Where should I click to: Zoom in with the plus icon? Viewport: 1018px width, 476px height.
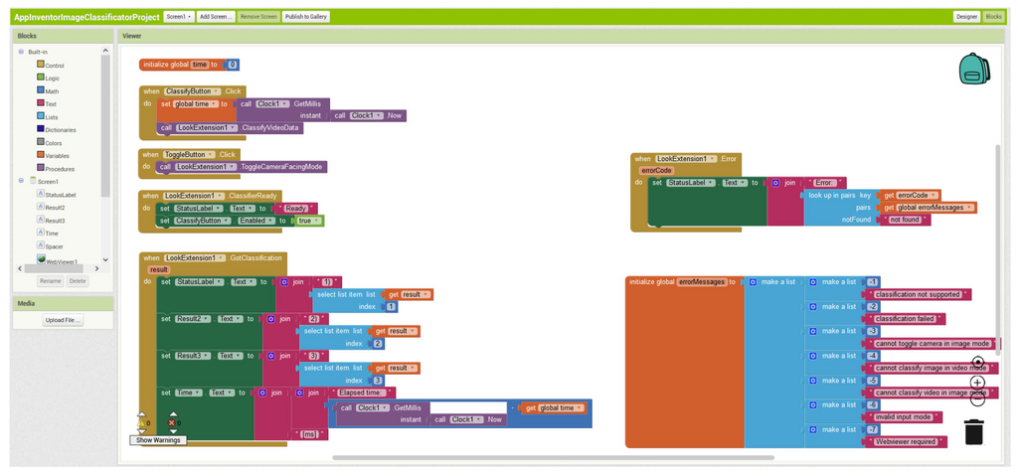click(978, 383)
